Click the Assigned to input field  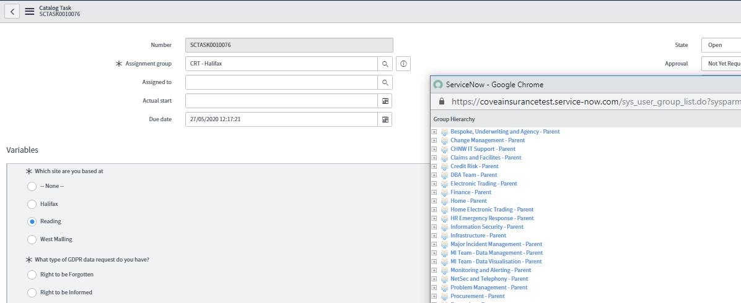(282, 82)
